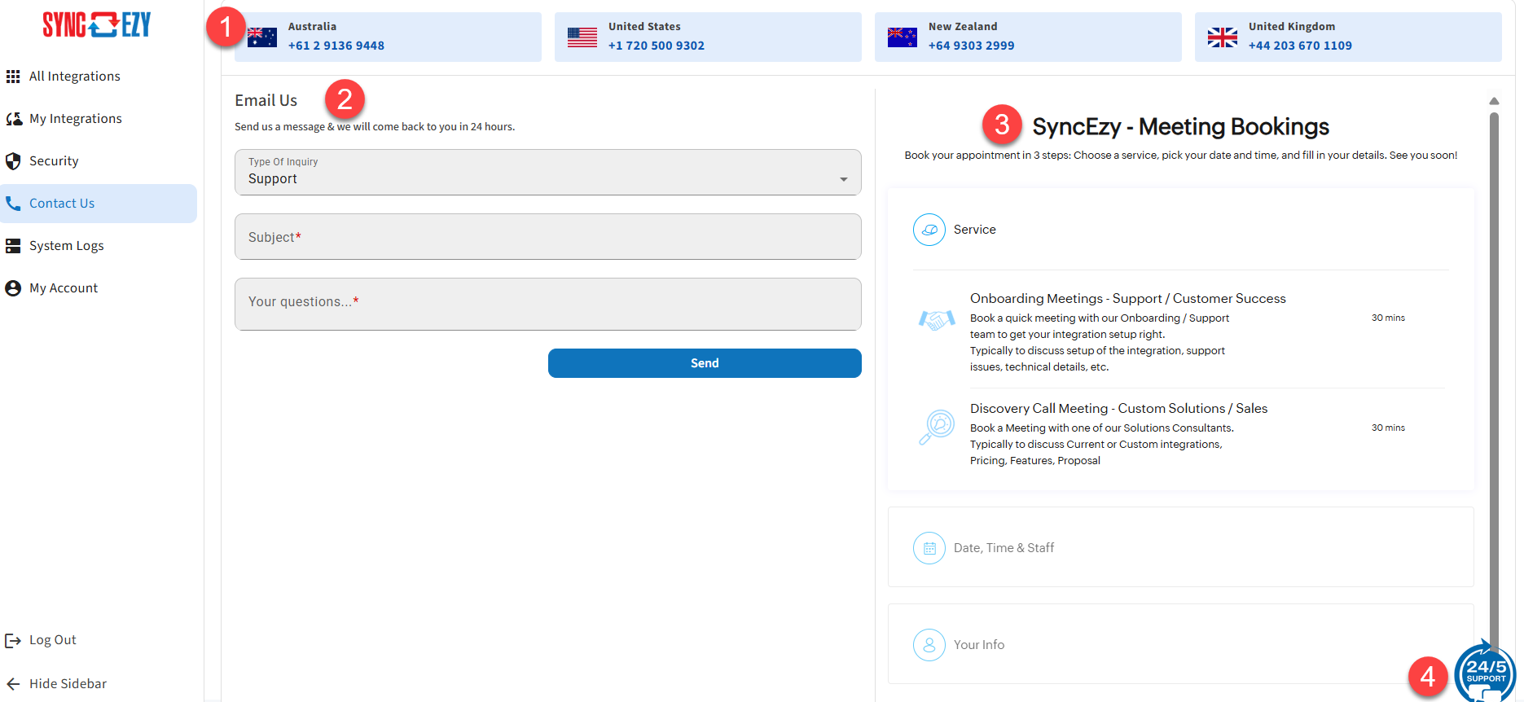Open My Account page
1524x702 pixels.
pyautogui.click(x=99, y=288)
